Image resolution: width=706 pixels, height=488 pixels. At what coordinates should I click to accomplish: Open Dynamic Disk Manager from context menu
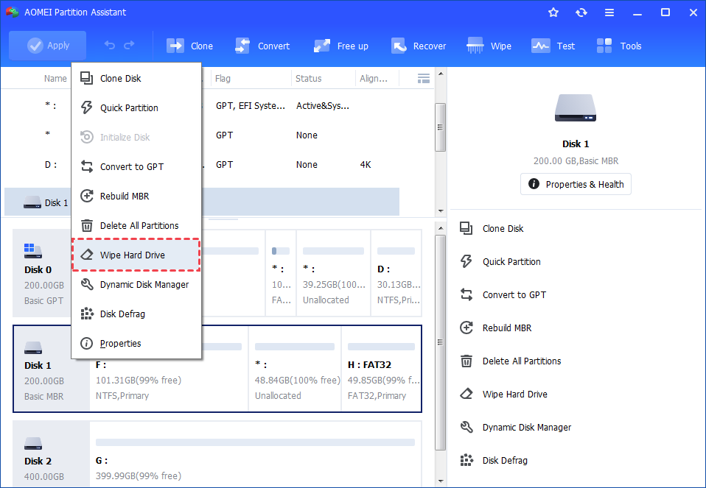point(136,285)
